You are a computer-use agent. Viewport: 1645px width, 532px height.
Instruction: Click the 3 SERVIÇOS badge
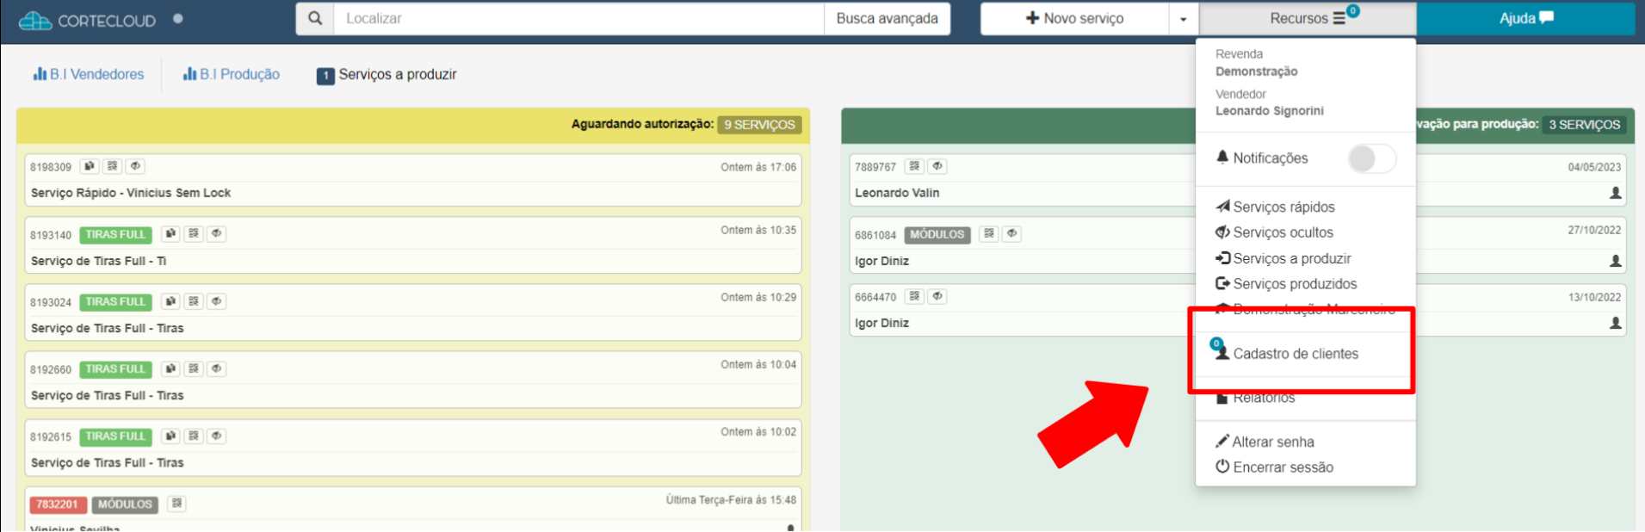pyautogui.click(x=1584, y=125)
